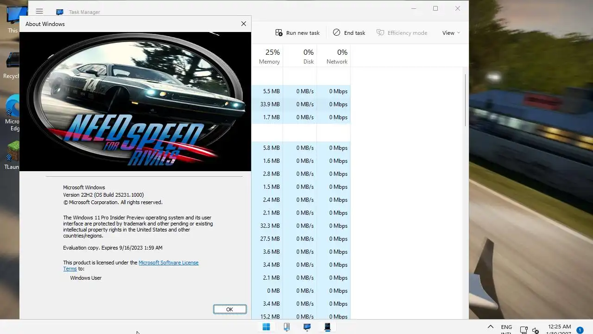Select the Recycle Bin desktop icon
This screenshot has width=593, height=334.
[x=12, y=65]
